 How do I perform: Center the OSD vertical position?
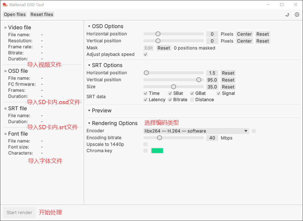244,41
